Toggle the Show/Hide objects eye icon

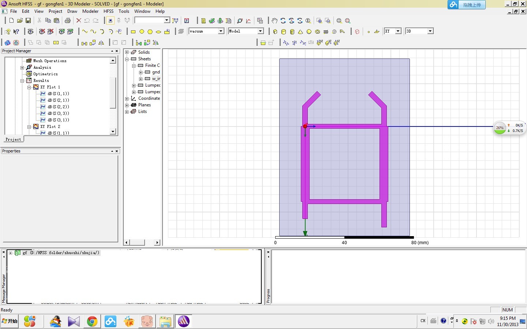pos(30,32)
